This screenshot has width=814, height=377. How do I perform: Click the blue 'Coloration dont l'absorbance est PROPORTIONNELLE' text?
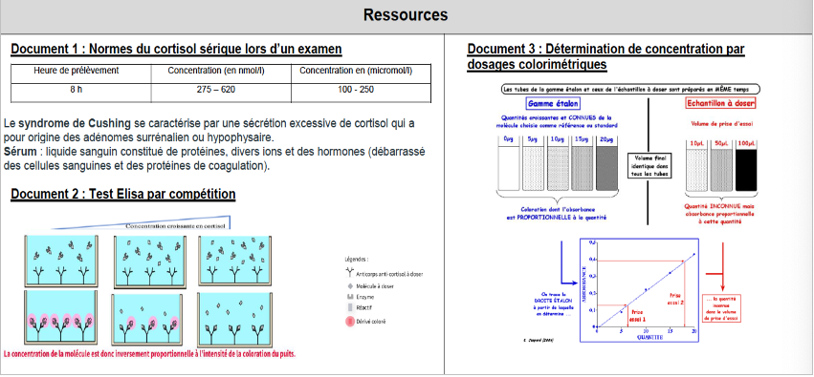[558, 214]
